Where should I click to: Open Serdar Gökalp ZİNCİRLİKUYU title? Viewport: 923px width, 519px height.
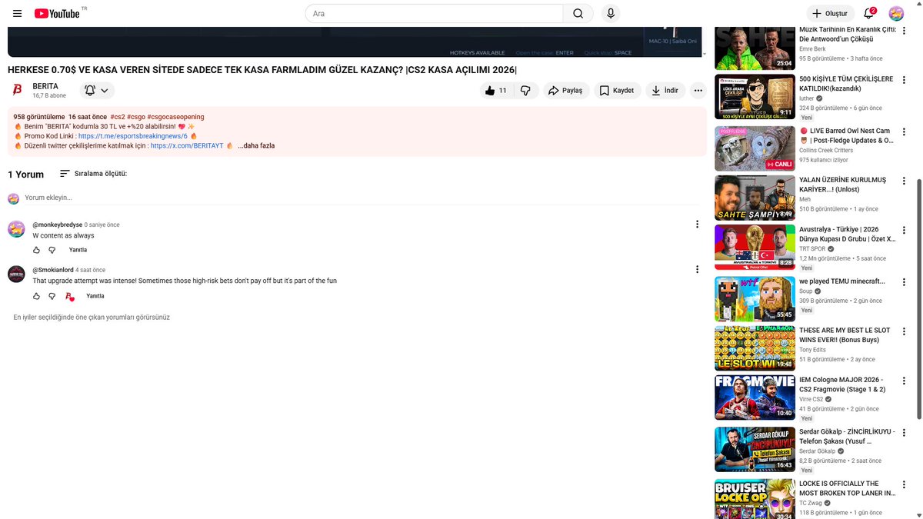point(847,437)
